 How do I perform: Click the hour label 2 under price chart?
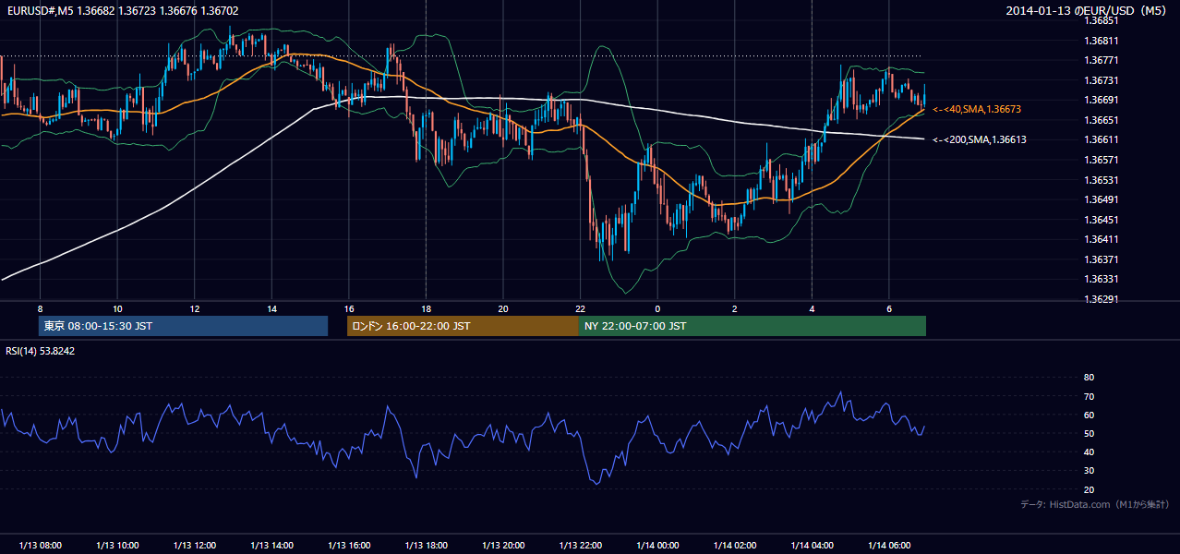734,308
